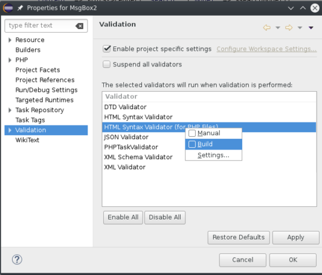The height and width of the screenshot is (275, 322).
Task: Click the Validator column header
Action: [x=209, y=96]
